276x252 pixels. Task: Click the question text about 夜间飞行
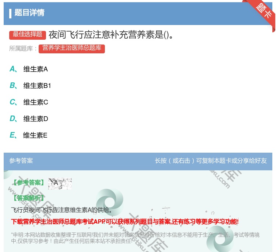(x=111, y=35)
